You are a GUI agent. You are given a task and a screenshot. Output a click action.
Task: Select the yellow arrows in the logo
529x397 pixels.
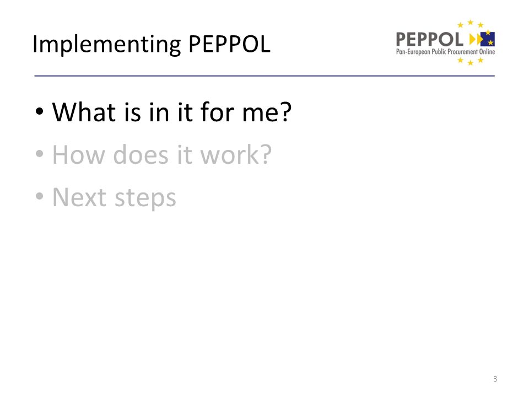point(475,40)
